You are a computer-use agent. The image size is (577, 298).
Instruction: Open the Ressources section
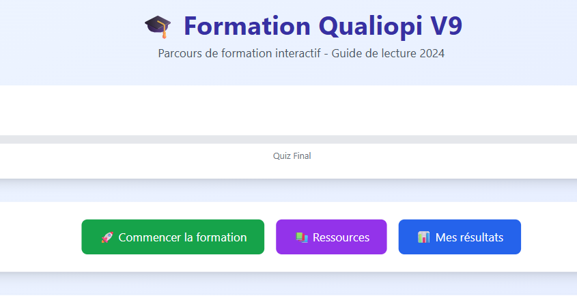click(x=331, y=237)
